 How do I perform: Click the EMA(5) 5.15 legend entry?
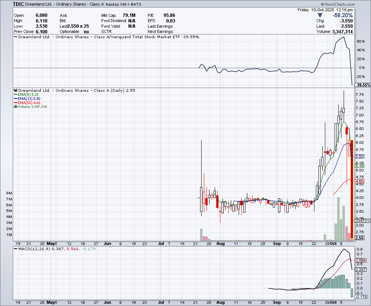click(x=26, y=95)
